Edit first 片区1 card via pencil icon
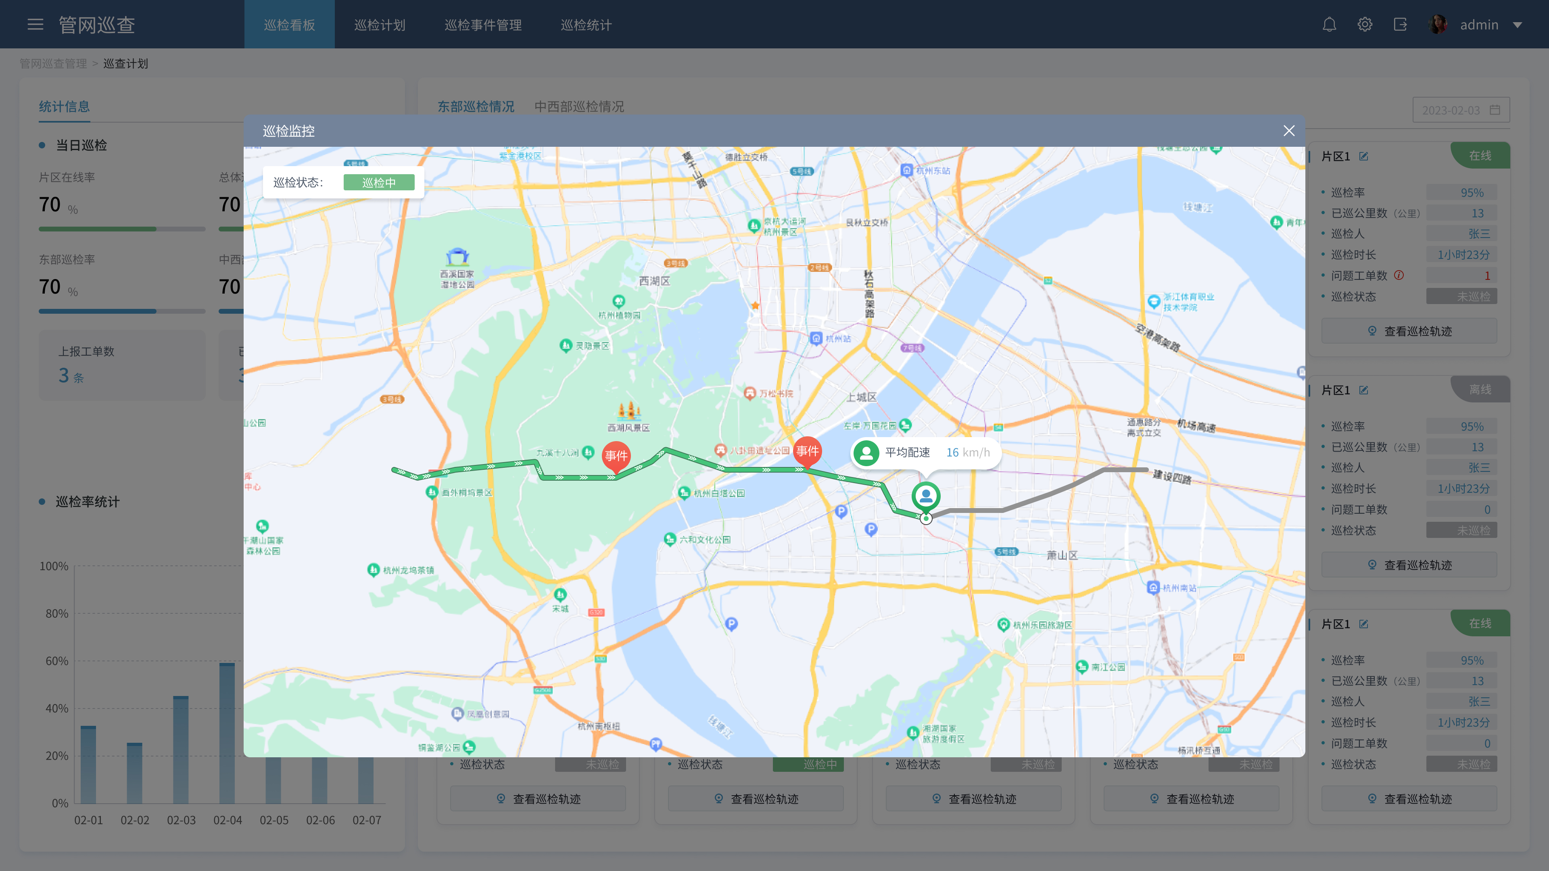The height and width of the screenshot is (871, 1549). [x=1364, y=156]
